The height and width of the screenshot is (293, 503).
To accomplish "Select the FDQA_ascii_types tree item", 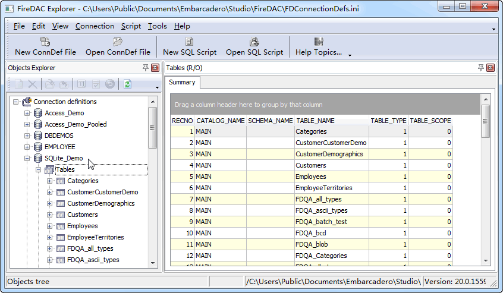I will click(x=93, y=260).
